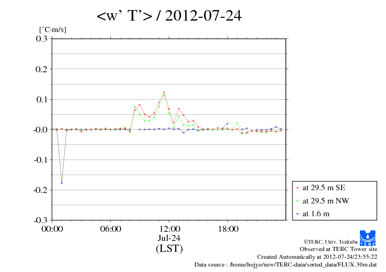
Task: Click the blue data point at 18:00 near 0.02
Action: tap(227, 124)
